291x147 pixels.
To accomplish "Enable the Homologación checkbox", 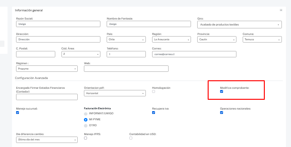I will point(153,92).
